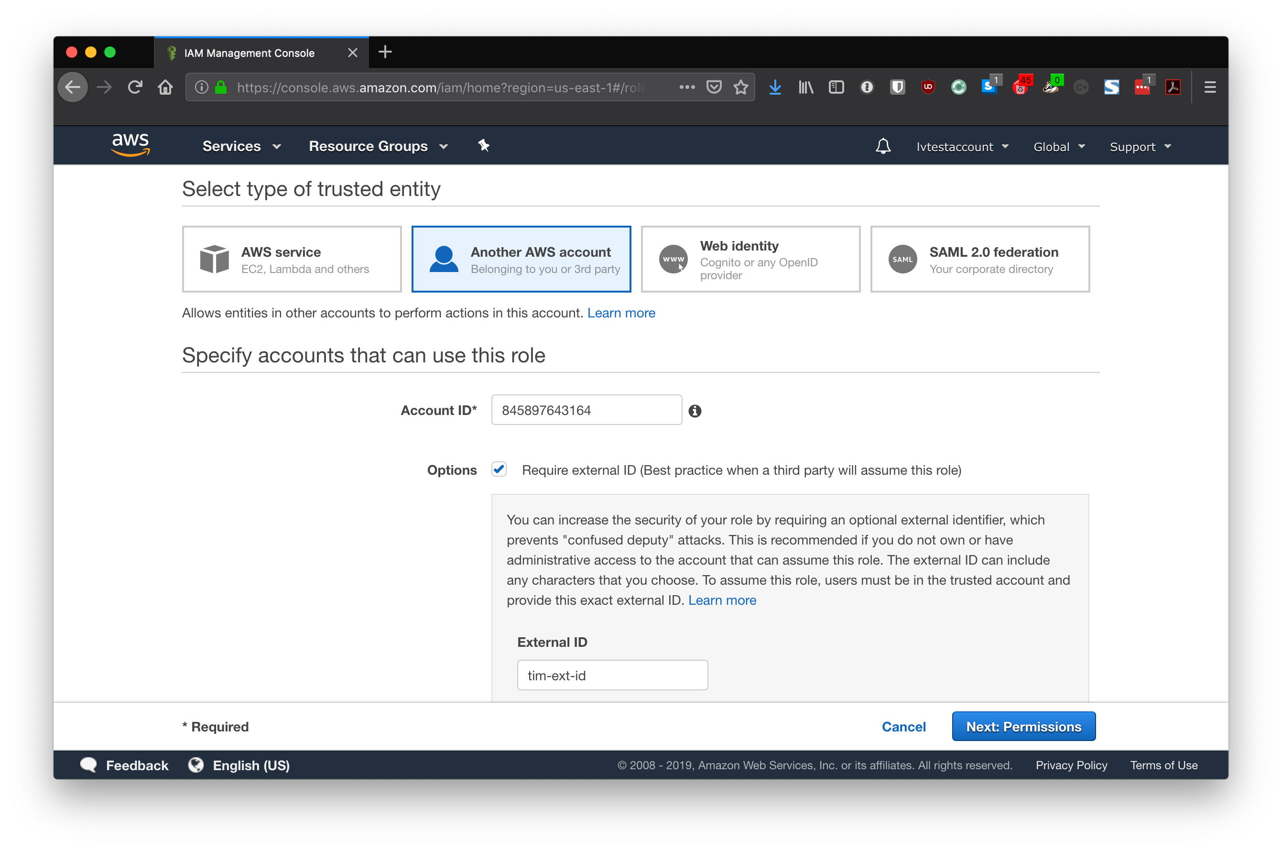
Task: Click the 1Password extension icon
Action: pos(867,87)
